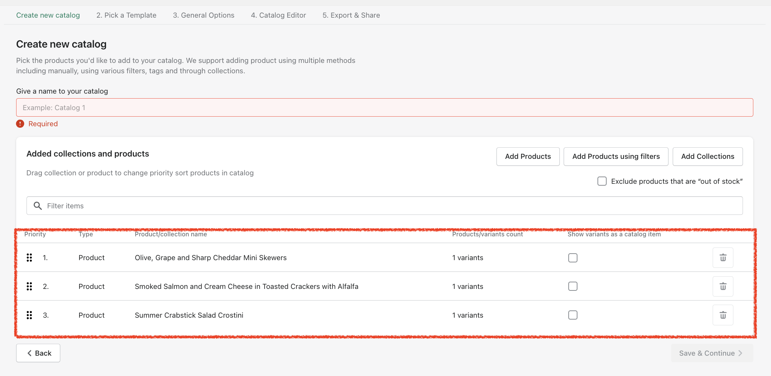The image size is (771, 376).
Task: Open the General Options step
Action: 204,15
